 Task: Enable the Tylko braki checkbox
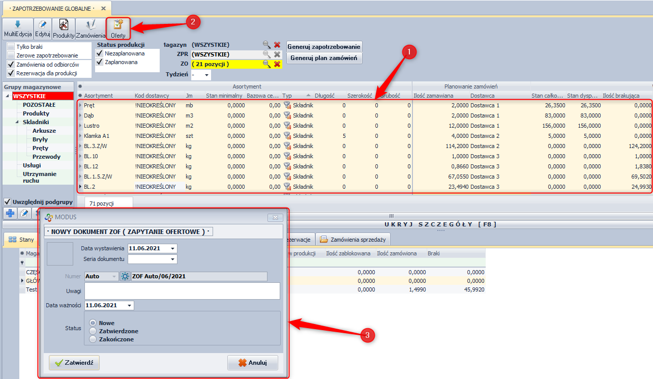11,47
